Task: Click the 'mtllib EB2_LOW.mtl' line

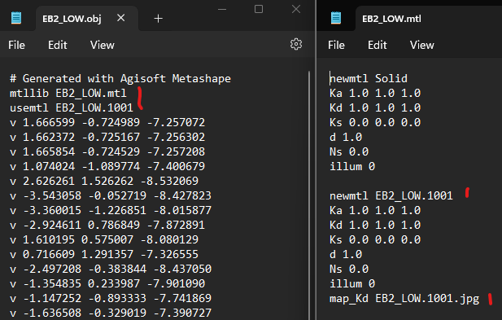Action: 68,93
